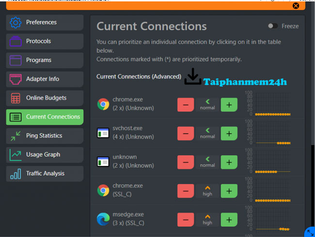
Task: Lower priority of svchost.exe connection
Action: pyautogui.click(x=186, y=133)
